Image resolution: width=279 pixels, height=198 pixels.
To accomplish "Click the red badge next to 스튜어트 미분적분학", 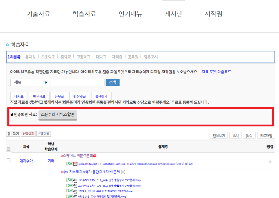I will [x=95, y=155].
